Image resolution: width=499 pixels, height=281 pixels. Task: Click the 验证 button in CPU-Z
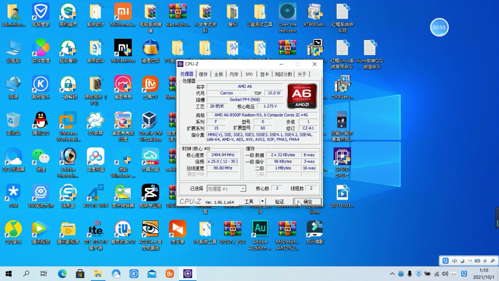[279, 202]
